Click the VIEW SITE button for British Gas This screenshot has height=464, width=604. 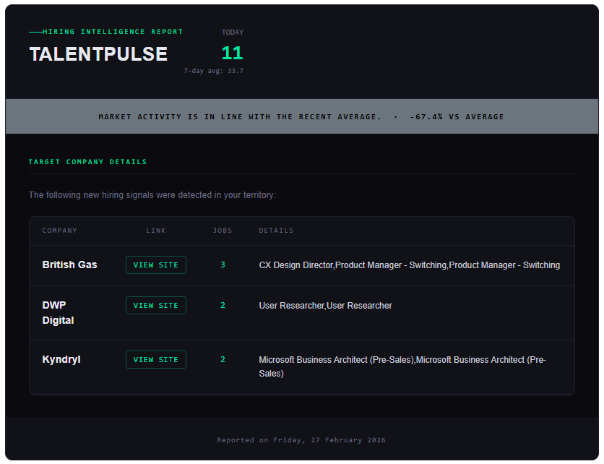(155, 265)
